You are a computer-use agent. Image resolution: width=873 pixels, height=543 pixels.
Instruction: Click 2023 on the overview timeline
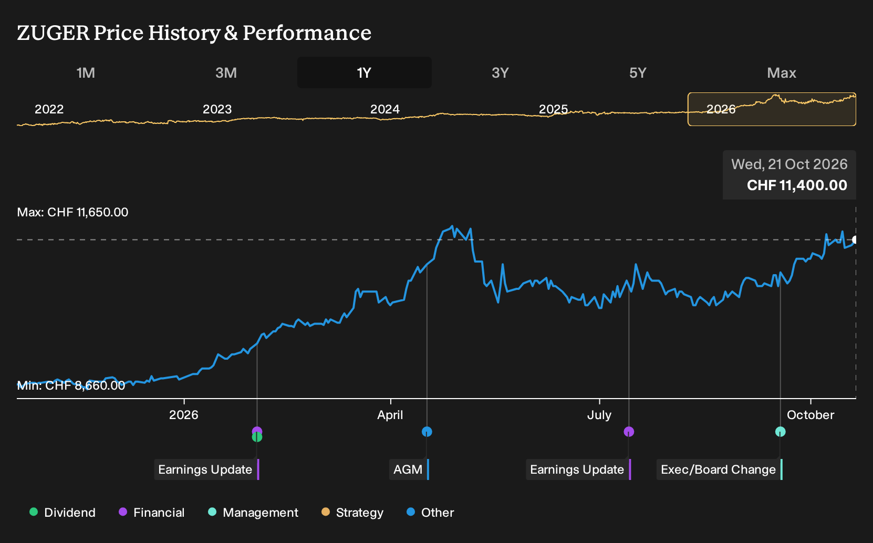[x=217, y=109]
